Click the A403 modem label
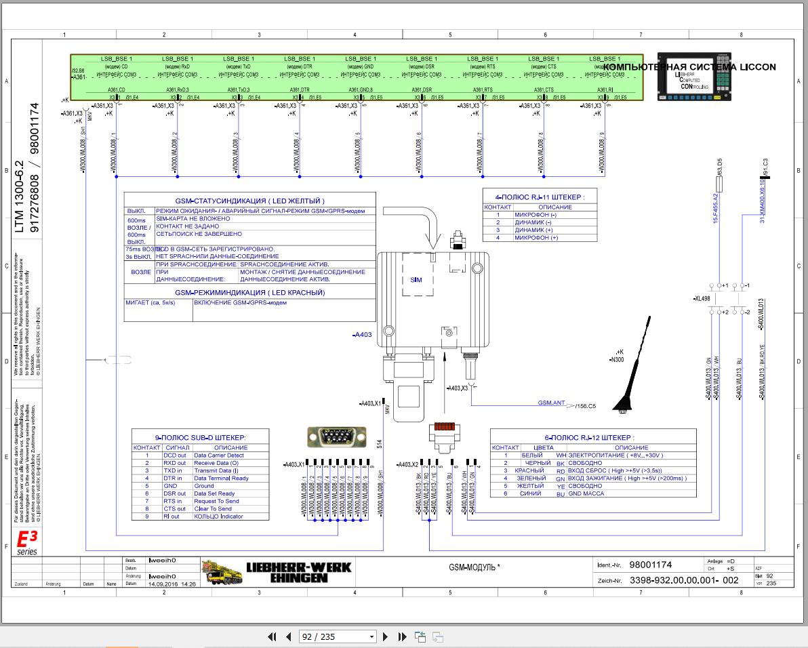This screenshot has width=808, height=648. [x=363, y=335]
